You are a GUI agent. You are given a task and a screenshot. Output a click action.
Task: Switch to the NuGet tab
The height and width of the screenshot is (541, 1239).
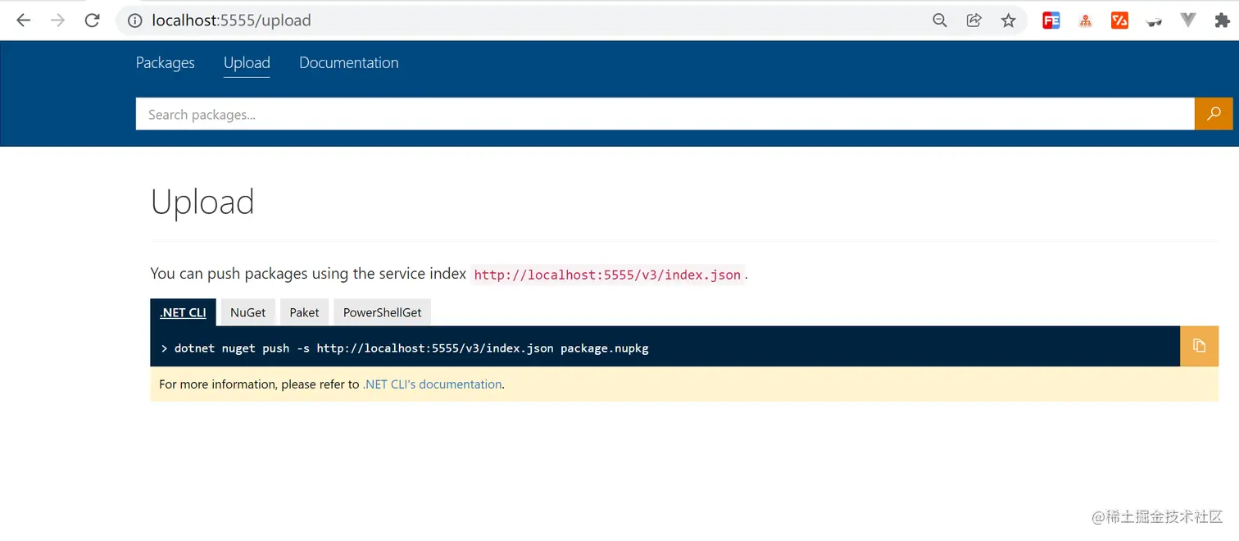tap(247, 312)
